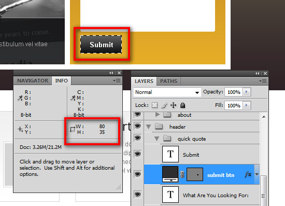The height and width of the screenshot is (206, 285).
Task: Select the about folder layer
Action: [x=202, y=115]
